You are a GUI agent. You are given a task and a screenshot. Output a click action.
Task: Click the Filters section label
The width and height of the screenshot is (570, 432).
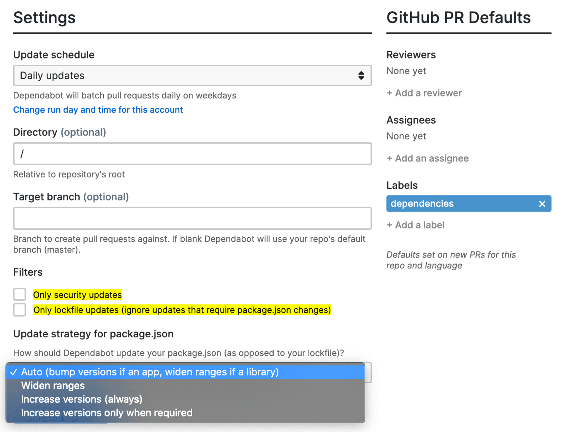pos(28,272)
